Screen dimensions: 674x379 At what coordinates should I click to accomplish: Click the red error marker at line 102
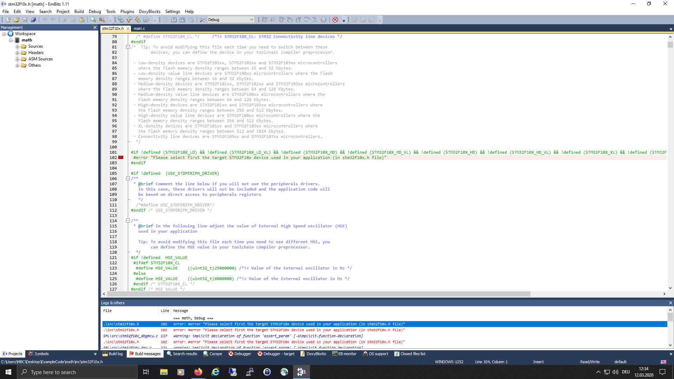(121, 158)
